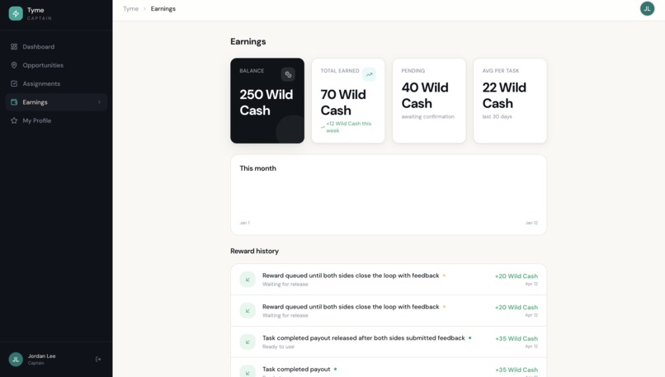Image resolution: width=665 pixels, height=377 pixels.
Task: Click the Assignments checkbox icon
Action: pos(14,83)
